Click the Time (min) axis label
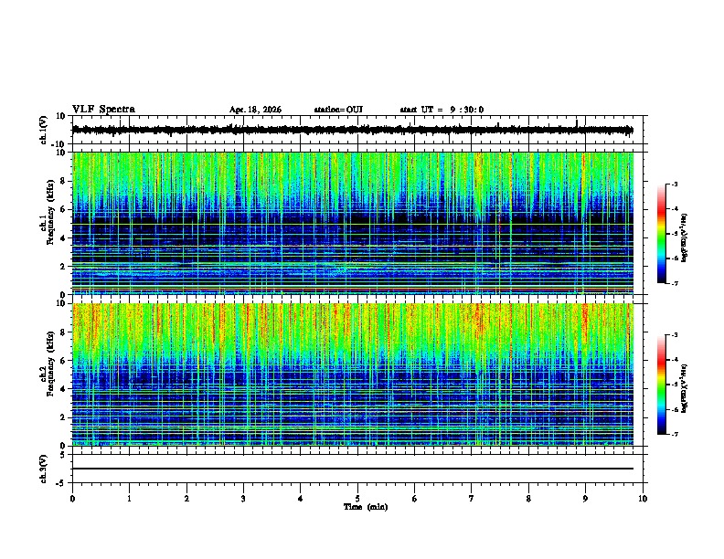 pyautogui.click(x=366, y=507)
